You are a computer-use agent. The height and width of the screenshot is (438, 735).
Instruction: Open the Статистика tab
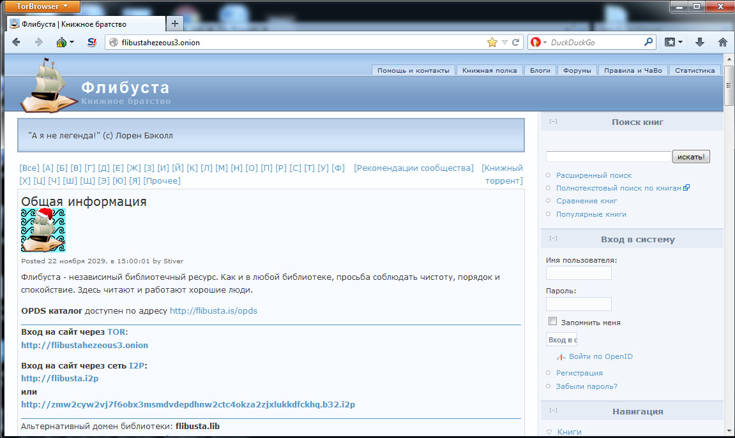(x=695, y=70)
